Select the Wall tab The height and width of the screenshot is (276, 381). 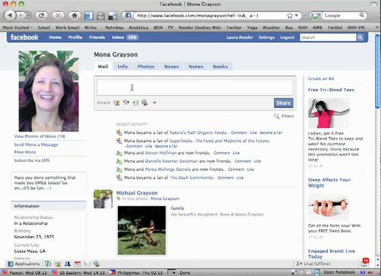(103, 66)
